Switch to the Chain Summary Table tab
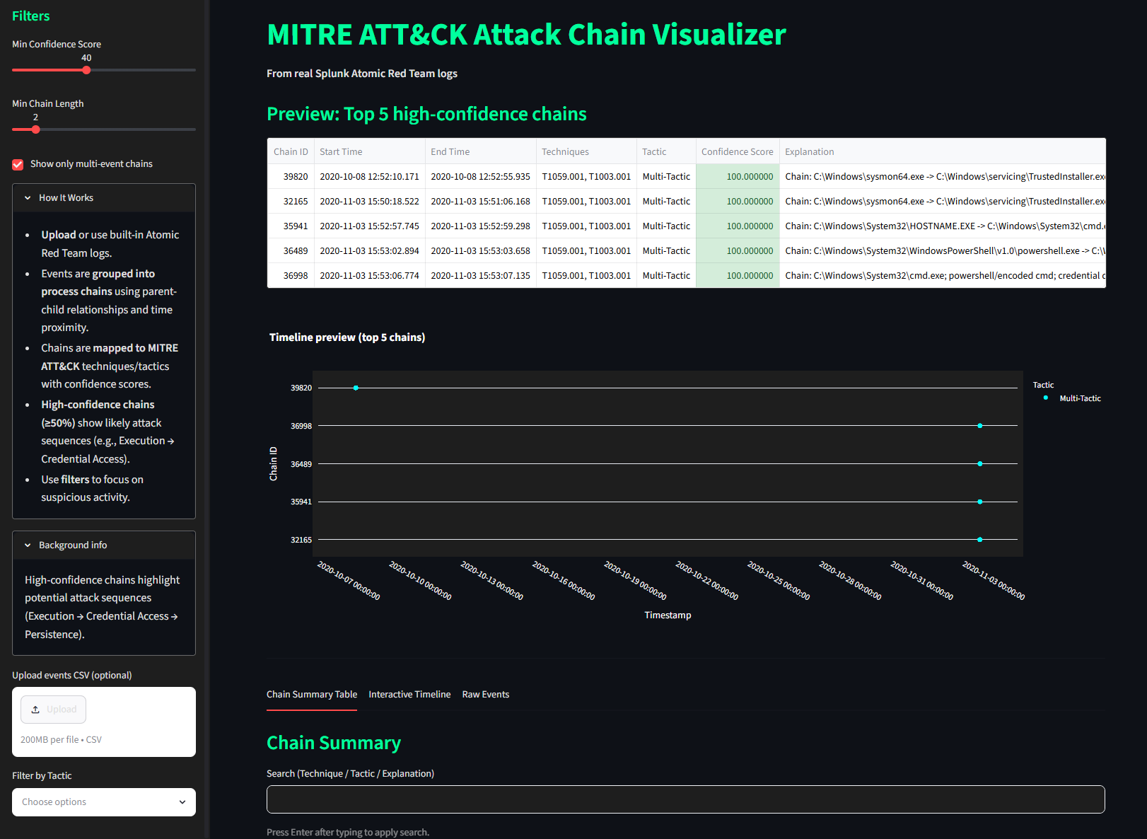The height and width of the screenshot is (839, 1147). pos(312,695)
